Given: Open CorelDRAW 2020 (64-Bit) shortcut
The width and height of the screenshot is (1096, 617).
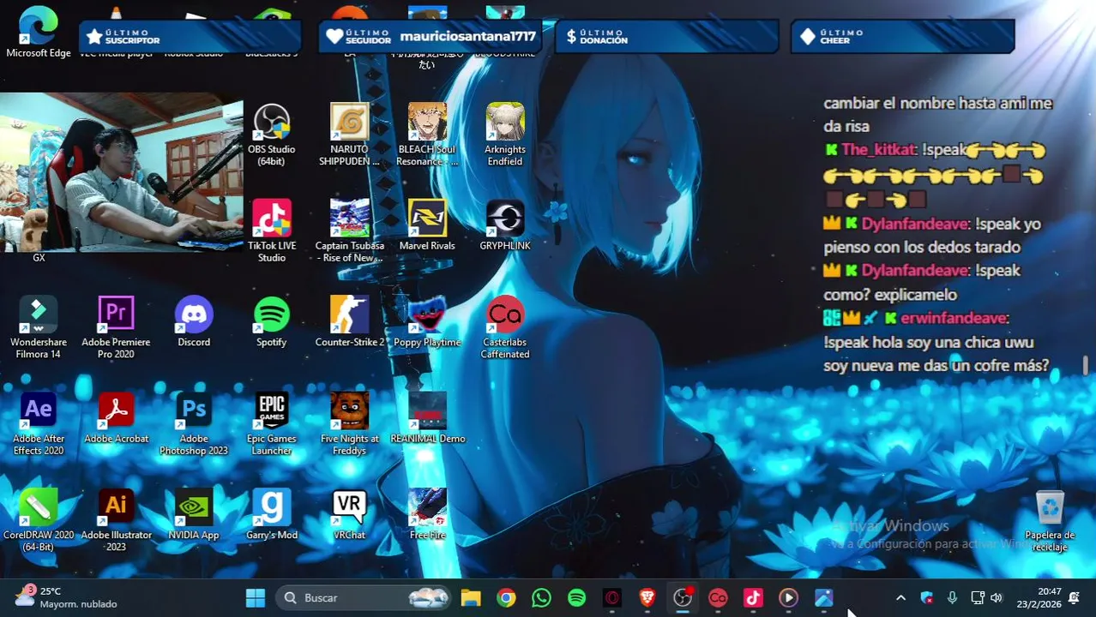Looking at the screenshot, I should (39, 521).
